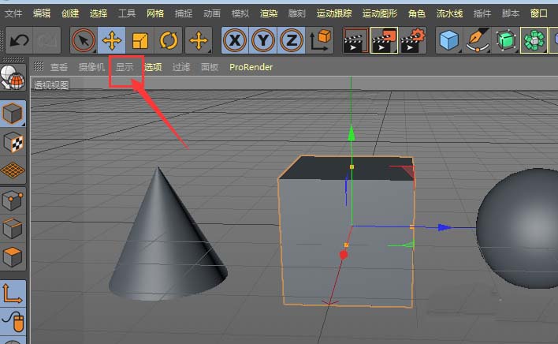Open the viewport 选项 menu
This screenshot has height=344, width=558.
point(153,67)
